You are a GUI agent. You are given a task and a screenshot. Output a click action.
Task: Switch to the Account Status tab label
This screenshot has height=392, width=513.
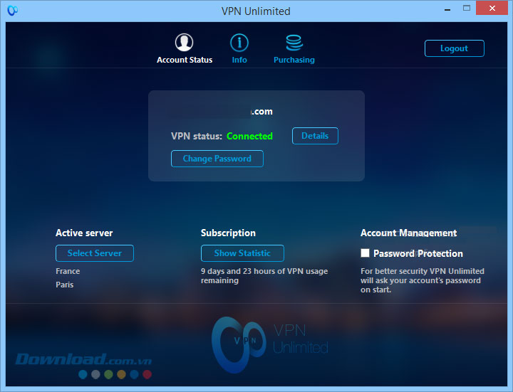pos(185,60)
